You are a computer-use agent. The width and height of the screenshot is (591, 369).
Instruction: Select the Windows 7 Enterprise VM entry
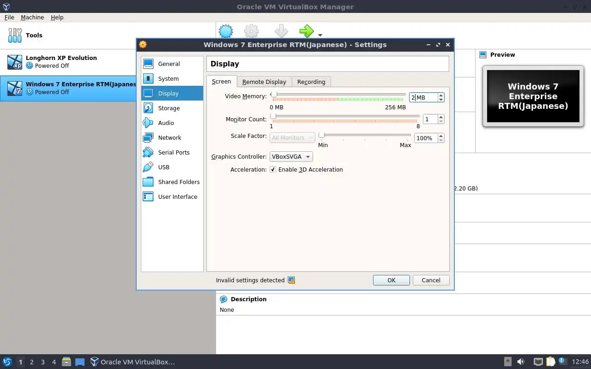(x=68, y=88)
